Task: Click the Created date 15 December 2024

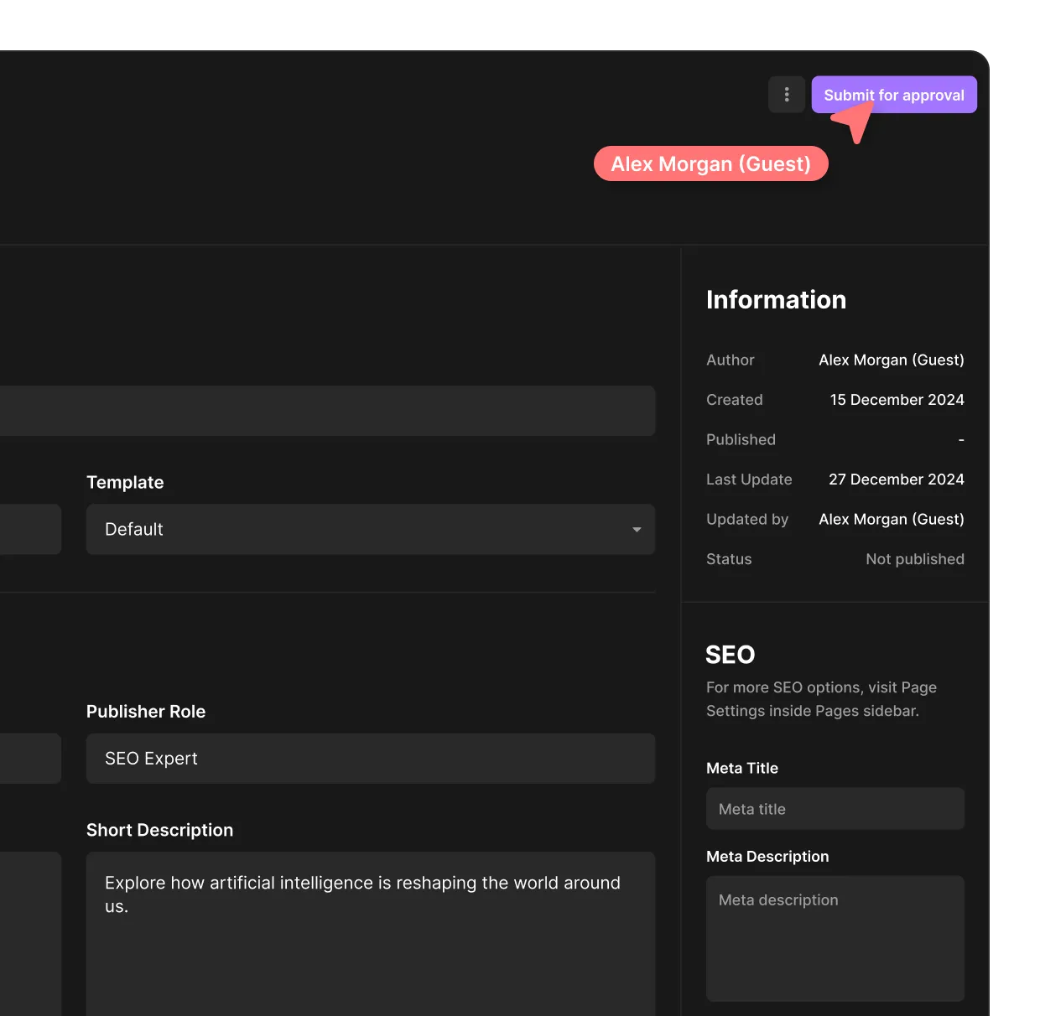Action: [x=897, y=400]
